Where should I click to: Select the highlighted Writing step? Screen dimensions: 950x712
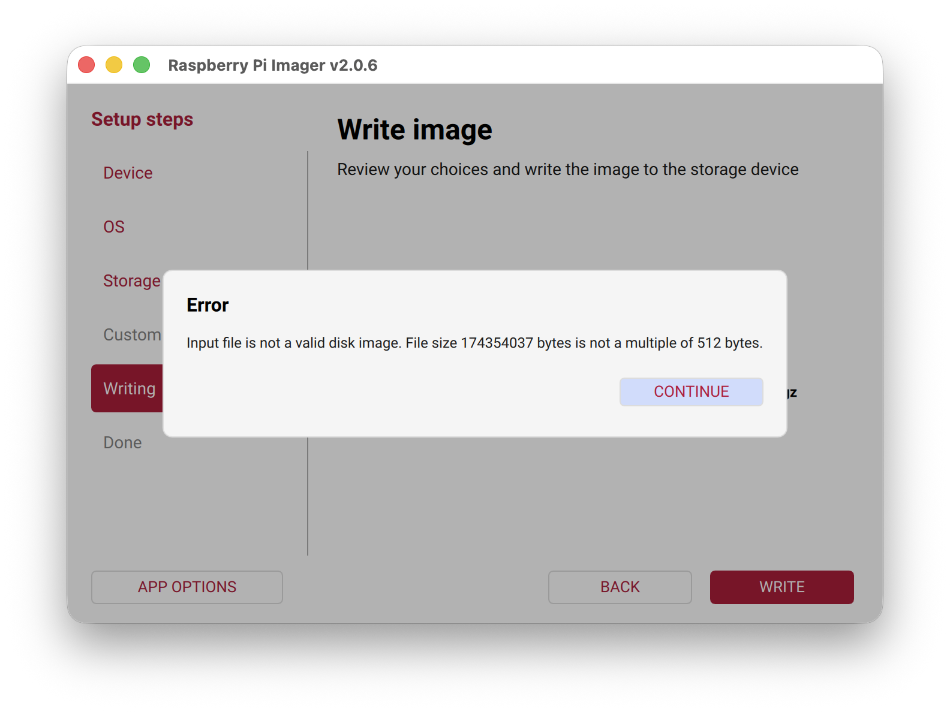point(128,388)
